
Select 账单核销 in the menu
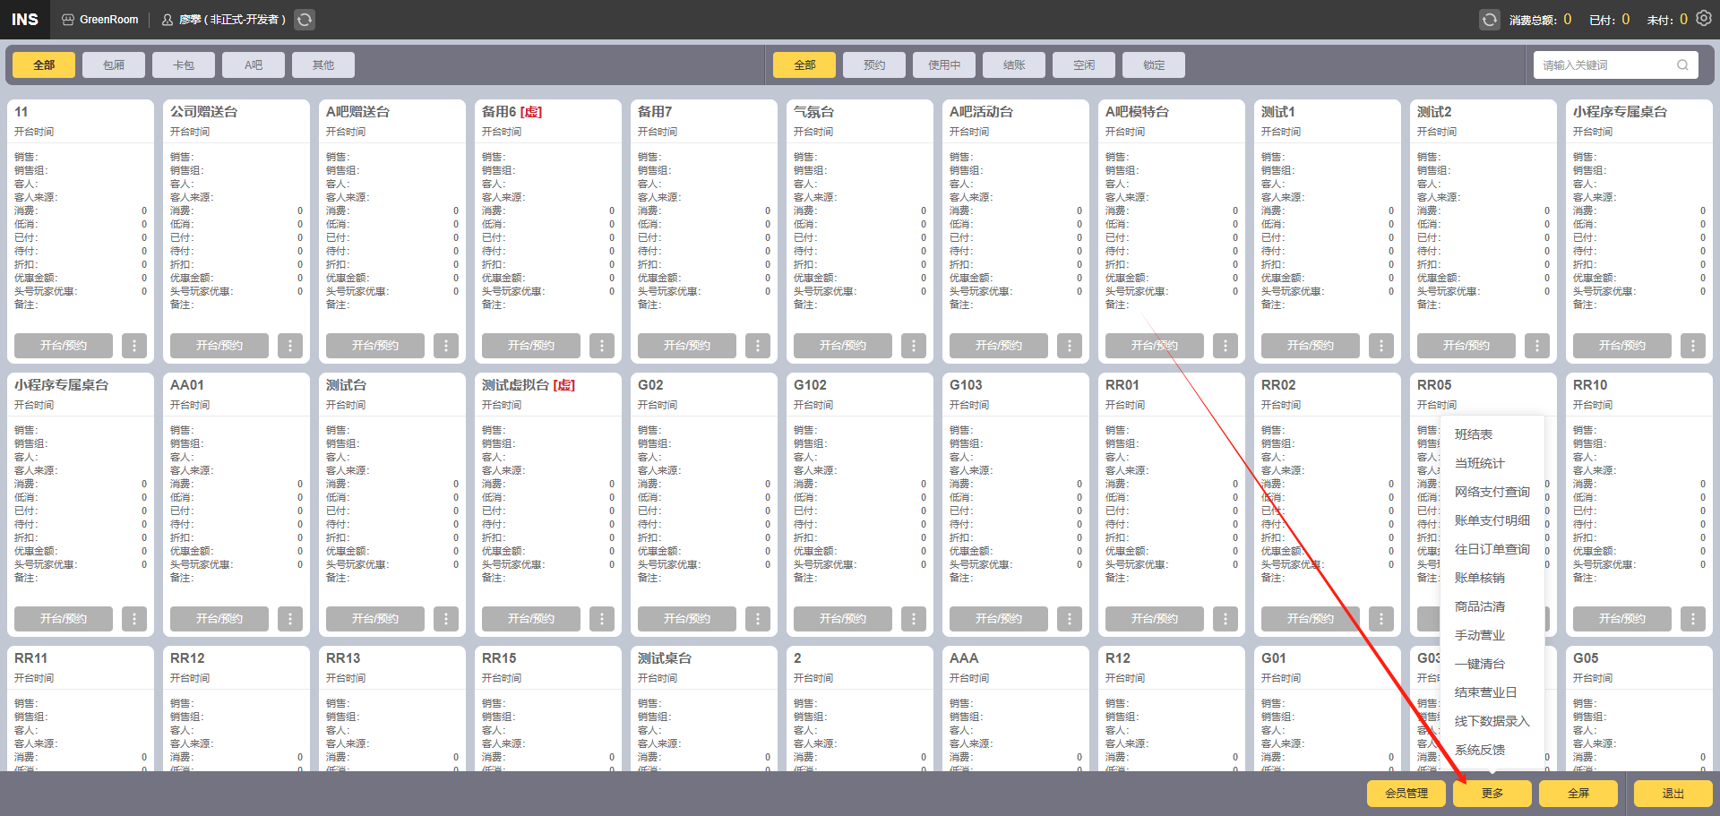(1492, 578)
